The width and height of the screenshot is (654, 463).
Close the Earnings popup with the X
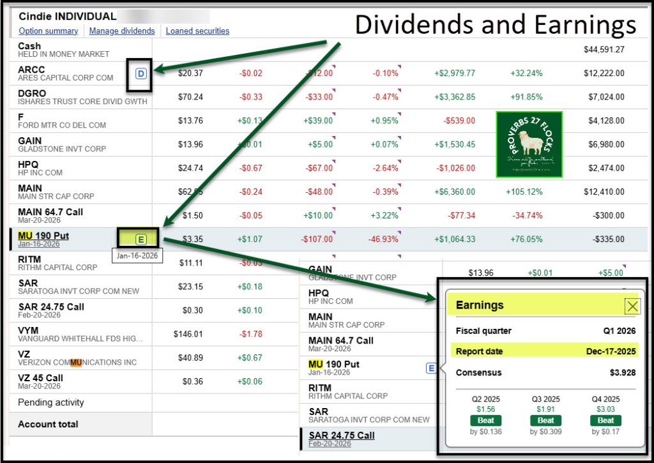click(632, 307)
